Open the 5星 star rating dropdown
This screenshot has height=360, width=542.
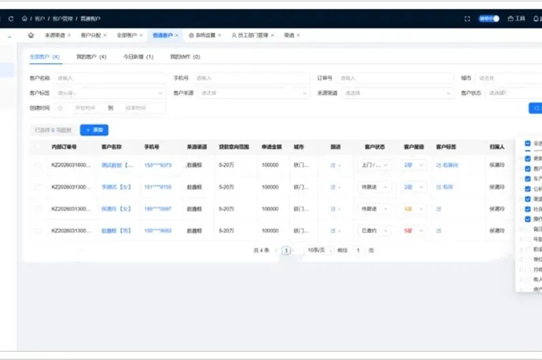(414, 231)
